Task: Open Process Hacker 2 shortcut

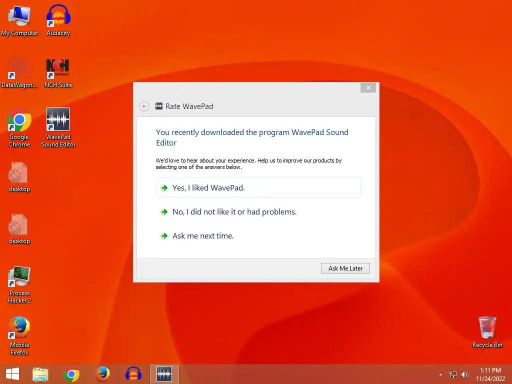Action: (19, 284)
